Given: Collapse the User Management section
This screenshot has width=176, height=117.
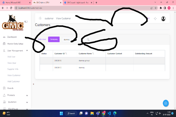Looking at the screenshot, I should [27, 51].
